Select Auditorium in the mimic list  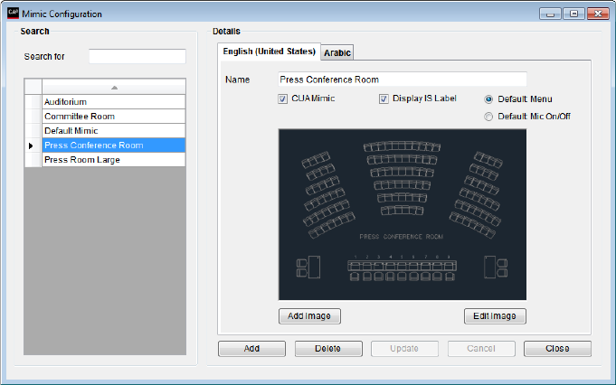[x=113, y=102]
